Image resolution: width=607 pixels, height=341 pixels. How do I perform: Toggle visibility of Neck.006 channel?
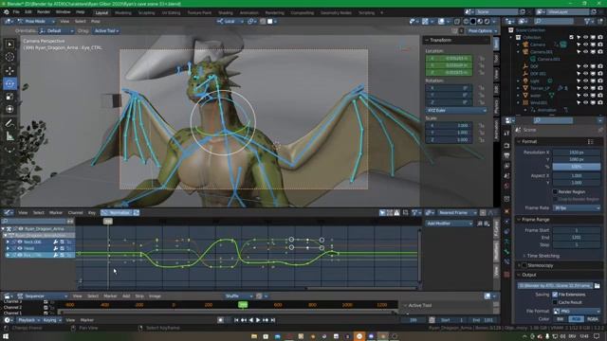pos(20,242)
